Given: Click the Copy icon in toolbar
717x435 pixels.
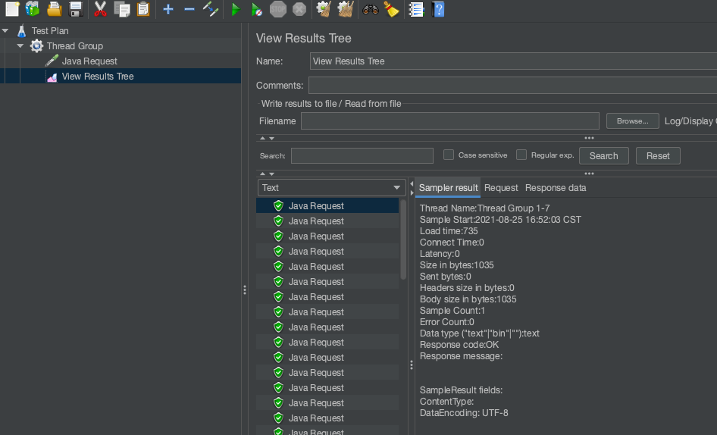Looking at the screenshot, I should tap(122, 8).
